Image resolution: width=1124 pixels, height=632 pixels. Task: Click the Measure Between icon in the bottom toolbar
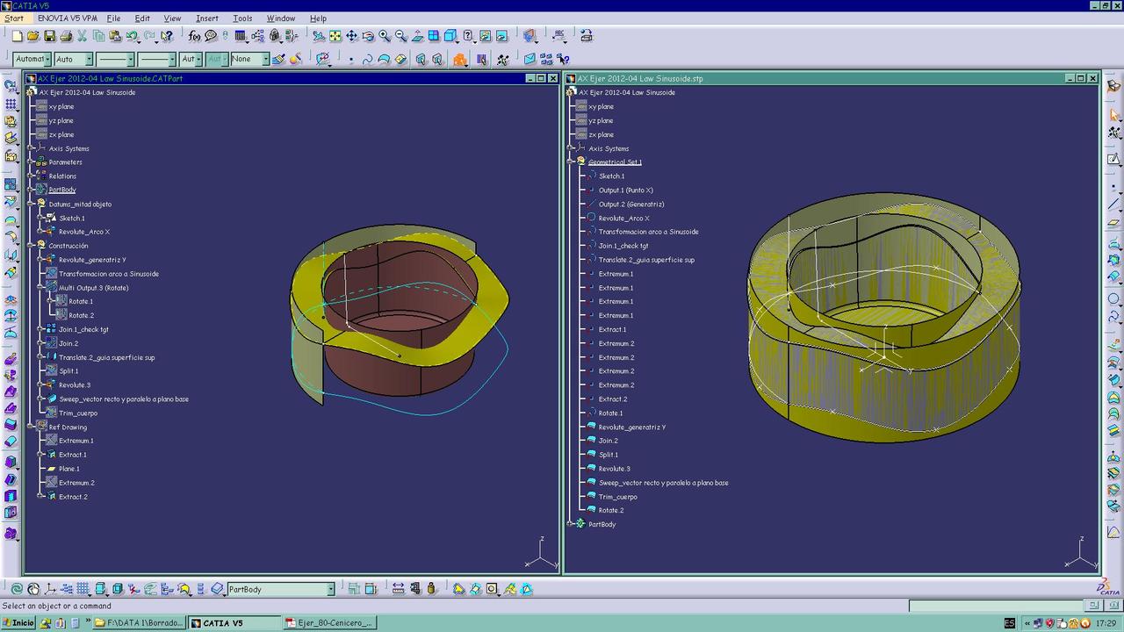tap(398, 589)
